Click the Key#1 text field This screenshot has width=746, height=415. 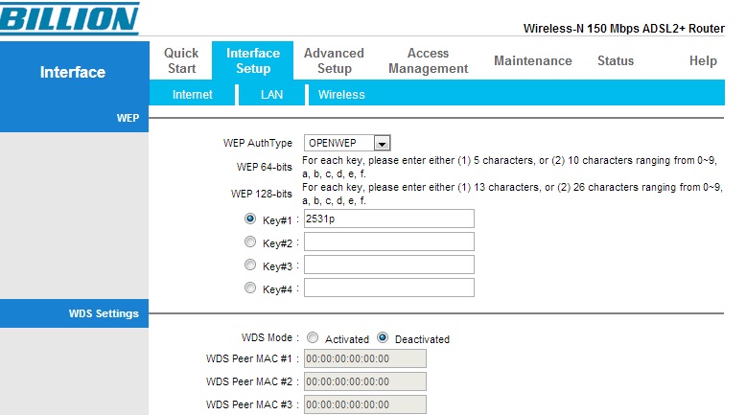388,219
